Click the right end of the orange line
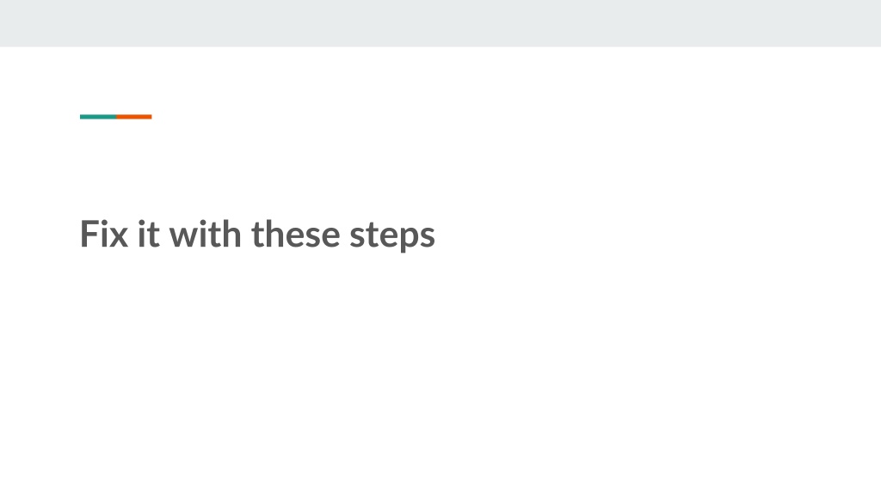The height and width of the screenshot is (495, 881). coord(151,117)
